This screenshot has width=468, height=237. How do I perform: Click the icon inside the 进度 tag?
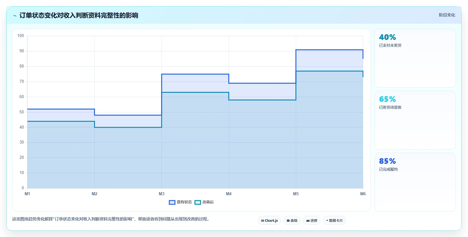(x=308, y=220)
